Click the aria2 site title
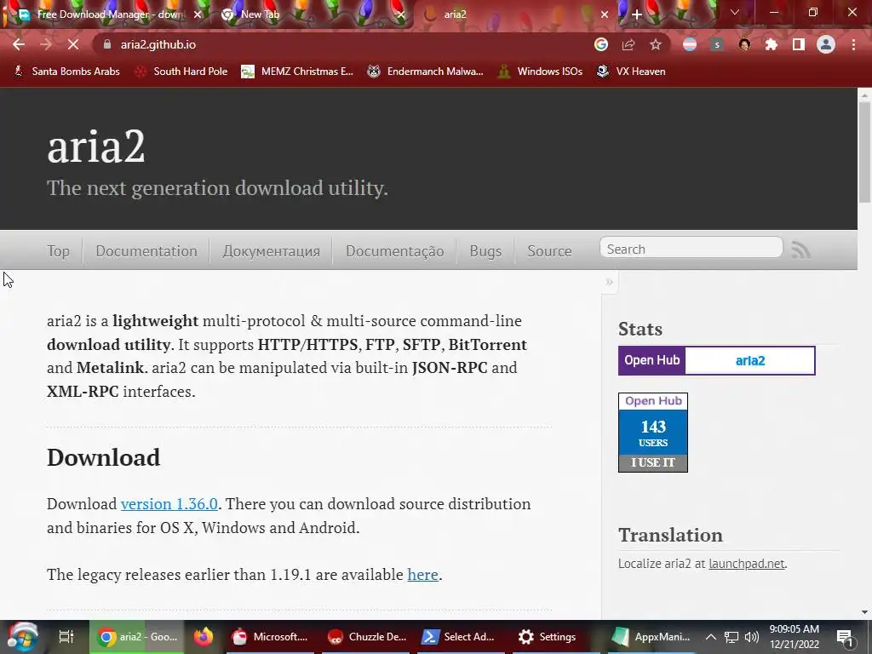 [x=95, y=146]
